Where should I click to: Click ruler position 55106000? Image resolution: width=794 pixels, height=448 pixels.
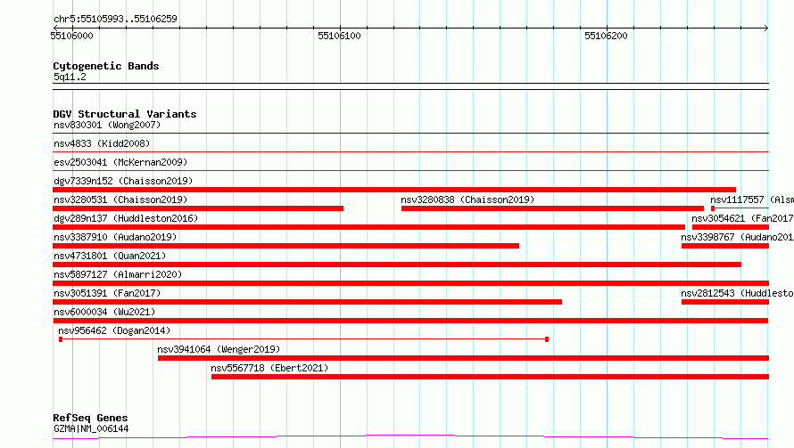72,36
